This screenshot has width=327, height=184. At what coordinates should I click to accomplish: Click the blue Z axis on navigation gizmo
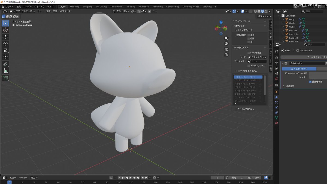tap(221, 22)
